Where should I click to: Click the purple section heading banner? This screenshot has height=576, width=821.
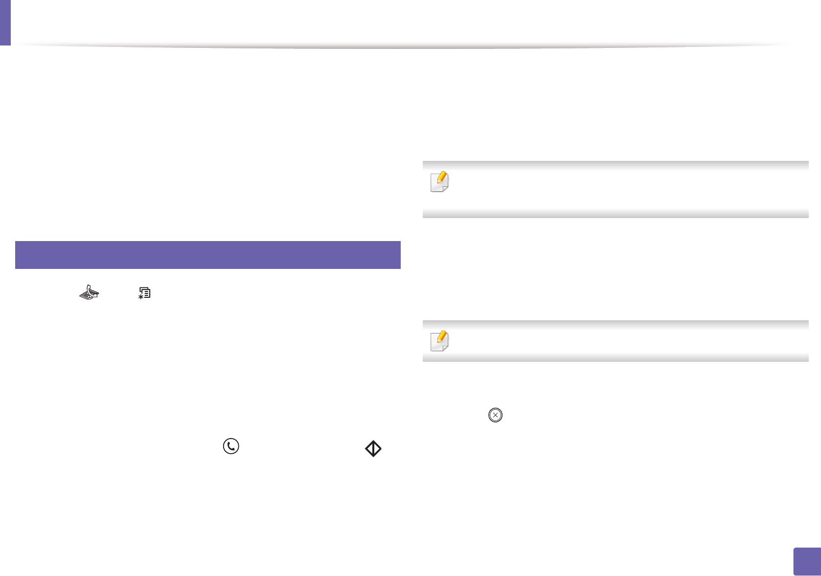tap(208, 255)
